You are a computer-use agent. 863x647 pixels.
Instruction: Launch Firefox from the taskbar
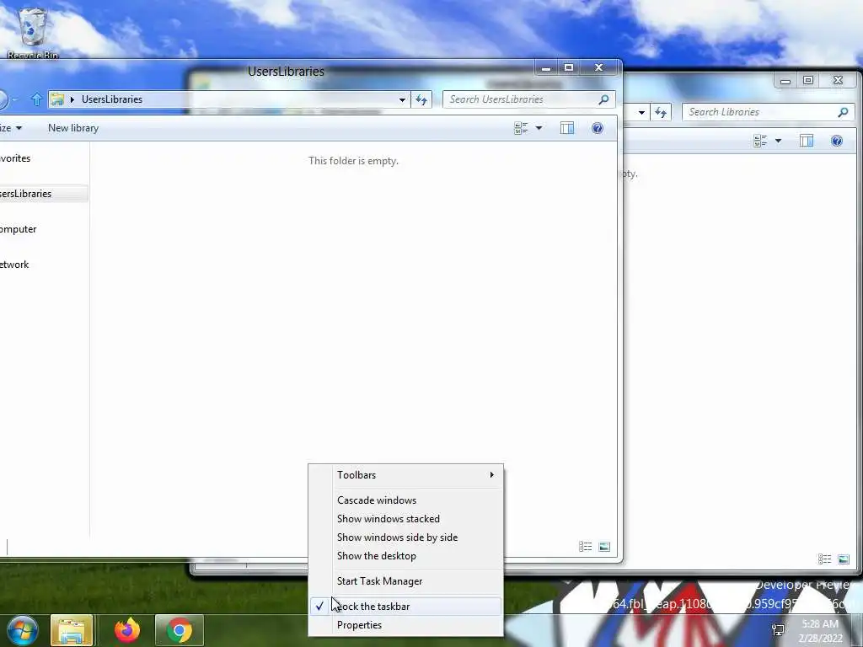[127, 630]
